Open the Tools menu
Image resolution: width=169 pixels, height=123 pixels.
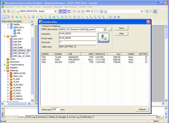click(x=30, y=7)
